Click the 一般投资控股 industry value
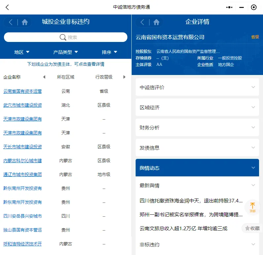The image size is (263, 255). click(x=230, y=58)
